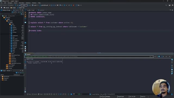Screen dimensions: 174x98
Task: Expand the language table node
Action: pos(10,44)
